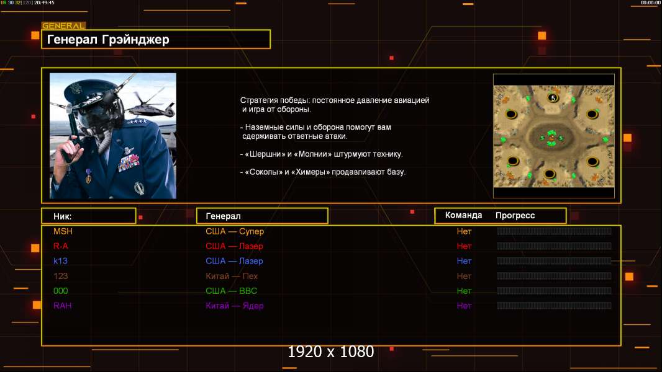This screenshot has width=662, height=372.
Task: Click the blue 'США — Лазер' entry
Action: [234, 261]
